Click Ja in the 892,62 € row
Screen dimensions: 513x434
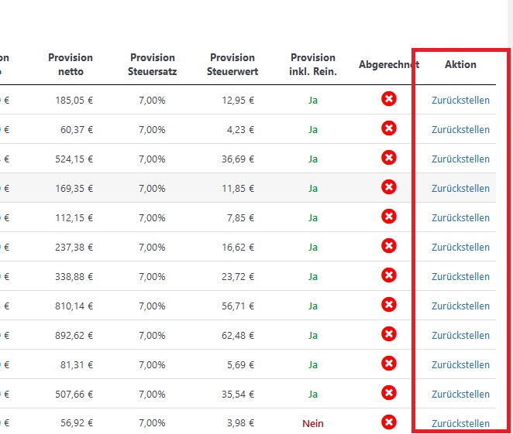(313, 336)
